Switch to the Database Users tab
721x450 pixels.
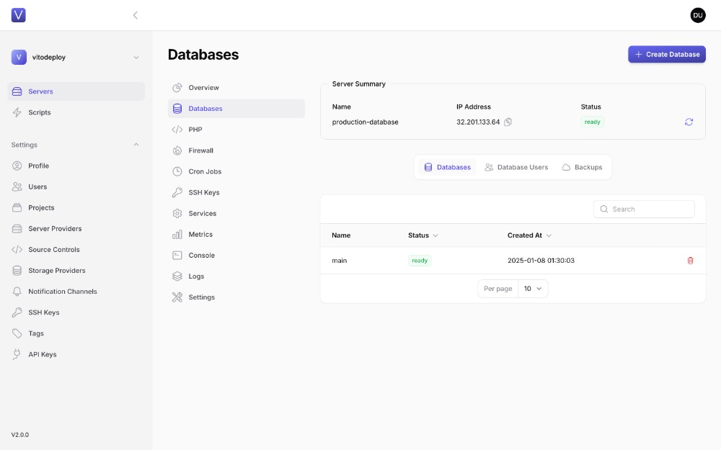click(516, 167)
